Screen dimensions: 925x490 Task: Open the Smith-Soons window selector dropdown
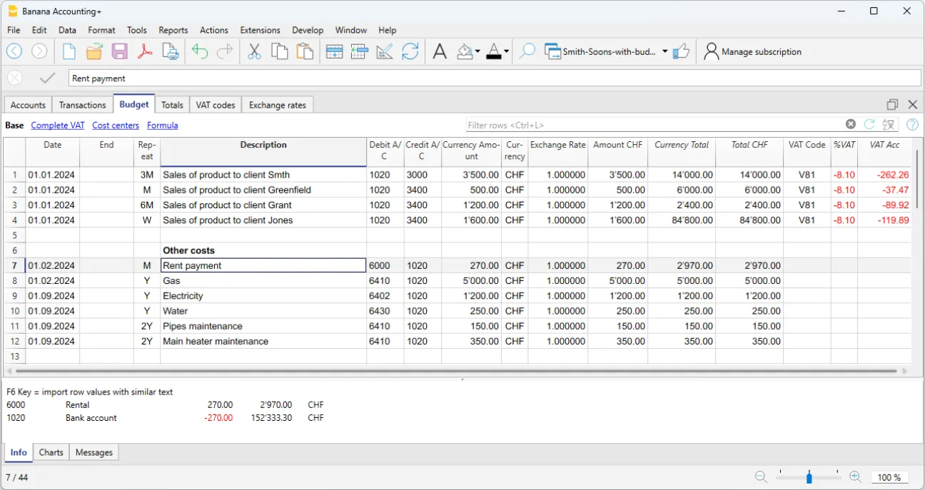664,51
